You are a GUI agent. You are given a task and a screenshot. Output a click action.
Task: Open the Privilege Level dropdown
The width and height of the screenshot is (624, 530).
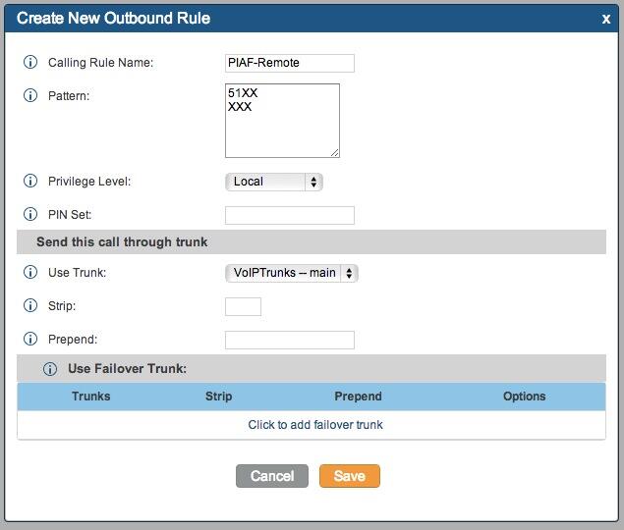point(274,182)
